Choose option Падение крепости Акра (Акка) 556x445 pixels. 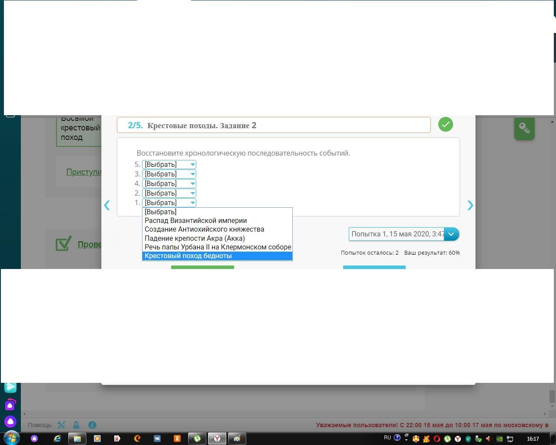[x=217, y=238]
